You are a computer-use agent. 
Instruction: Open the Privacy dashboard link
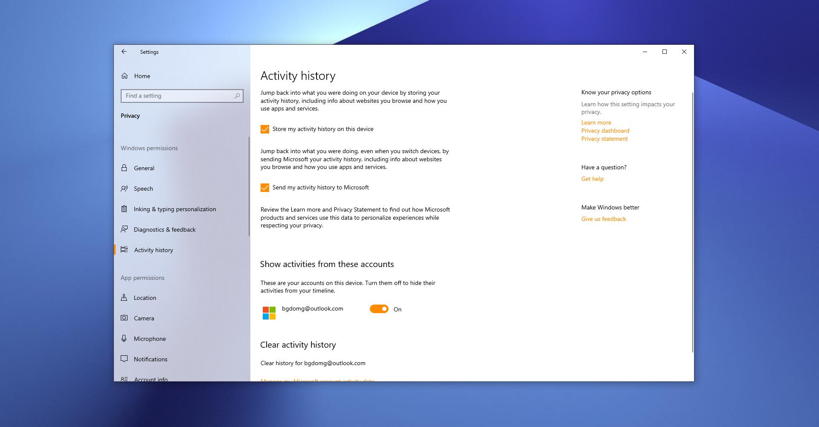605,131
